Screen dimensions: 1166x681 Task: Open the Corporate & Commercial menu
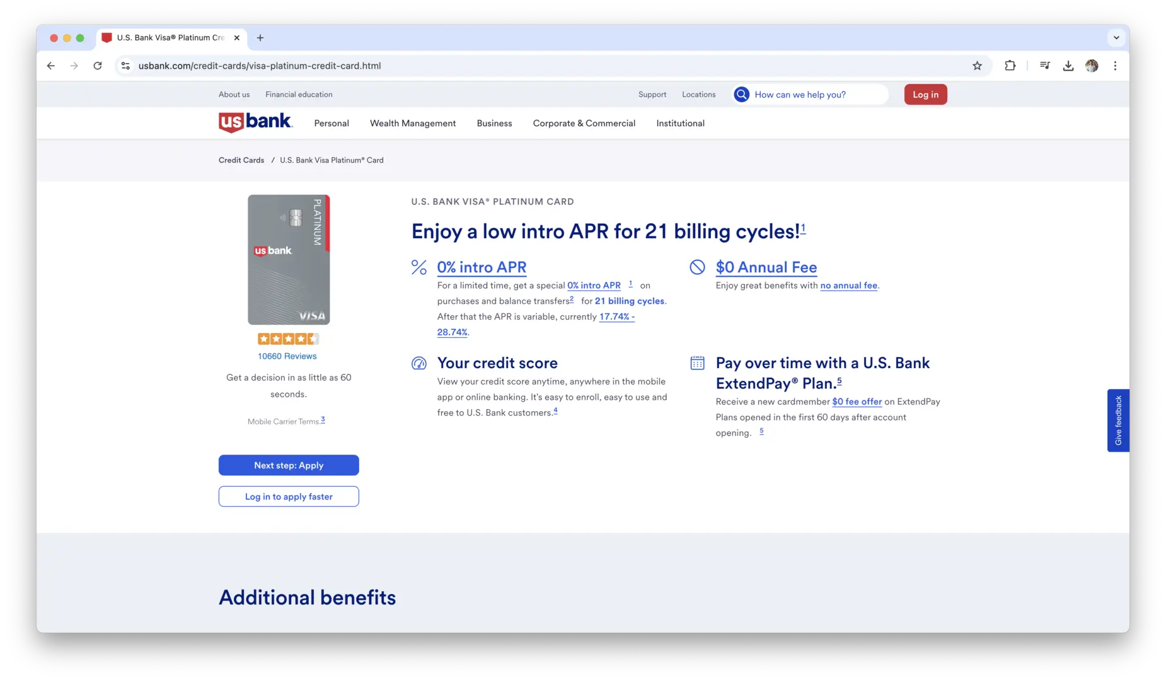[584, 124]
